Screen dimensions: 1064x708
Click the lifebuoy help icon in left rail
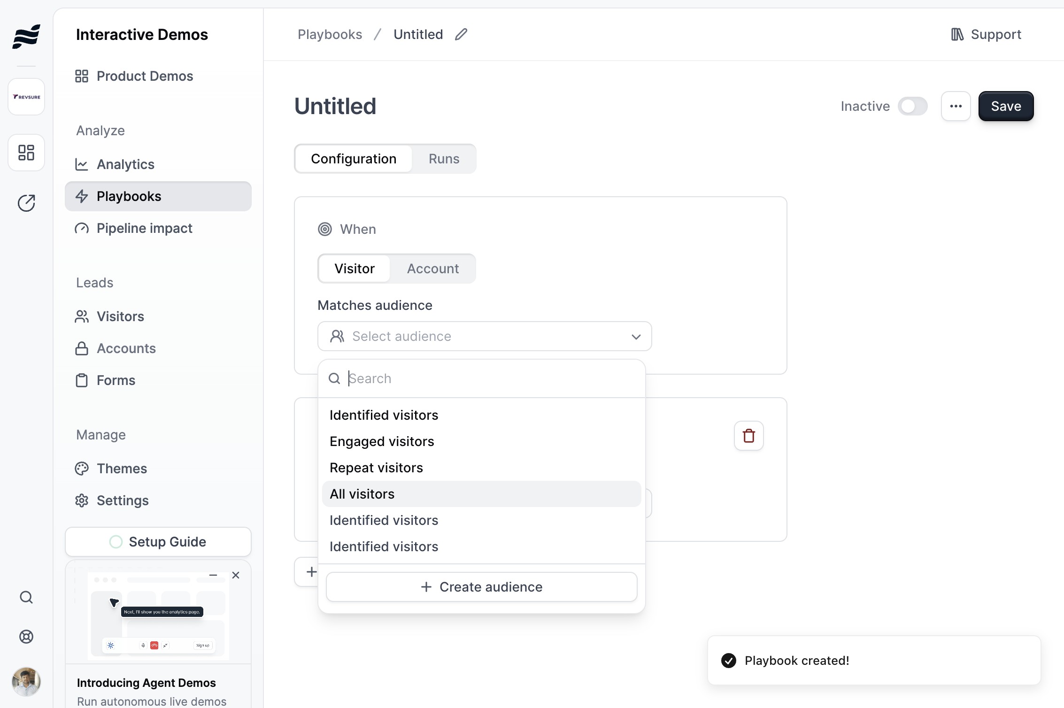click(x=26, y=637)
